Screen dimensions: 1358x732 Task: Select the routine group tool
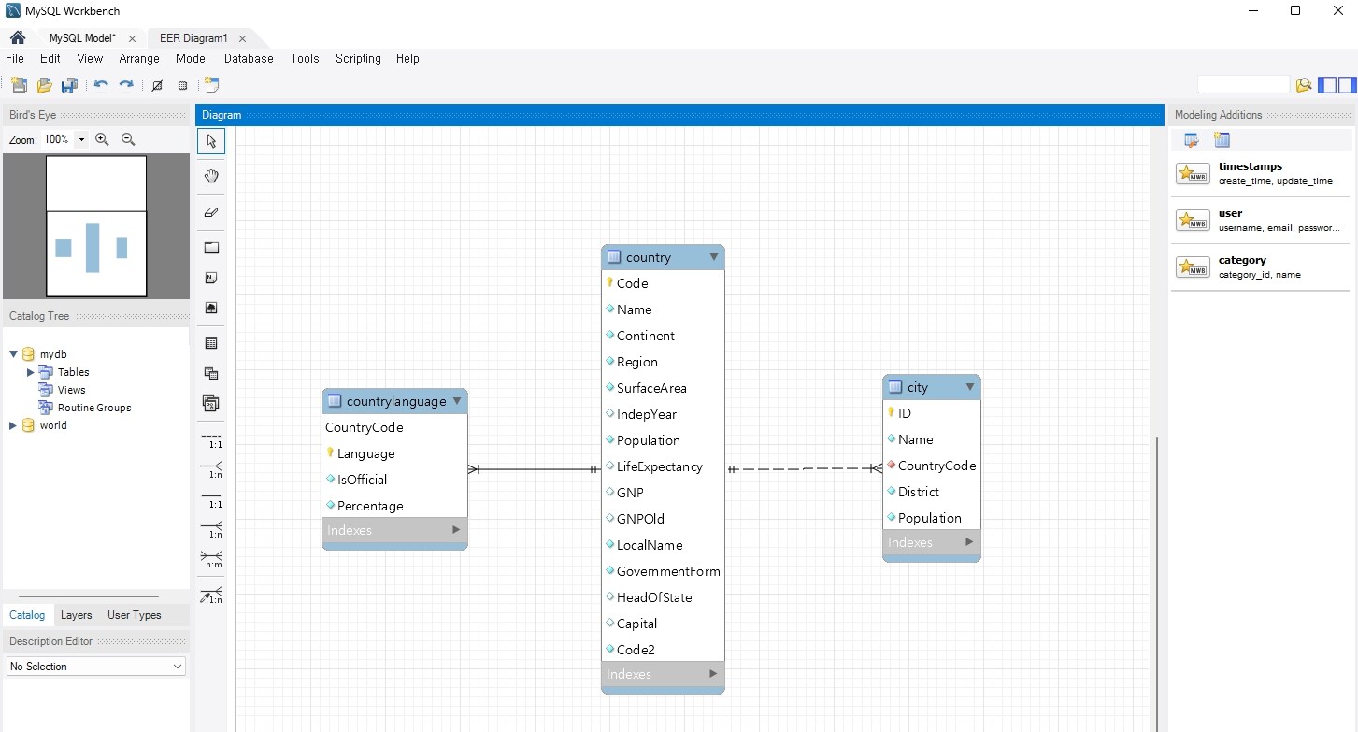click(x=211, y=403)
